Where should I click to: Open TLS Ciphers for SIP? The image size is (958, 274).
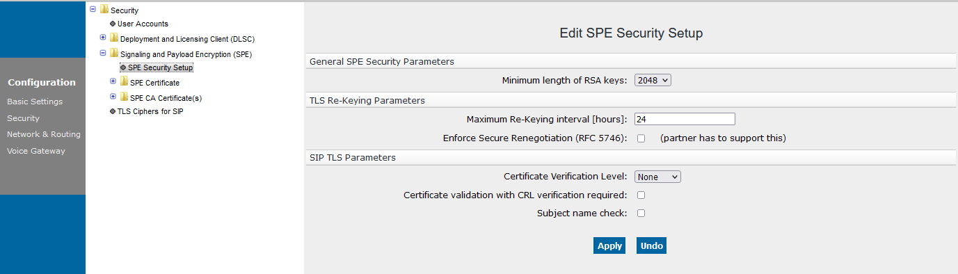(150, 111)
